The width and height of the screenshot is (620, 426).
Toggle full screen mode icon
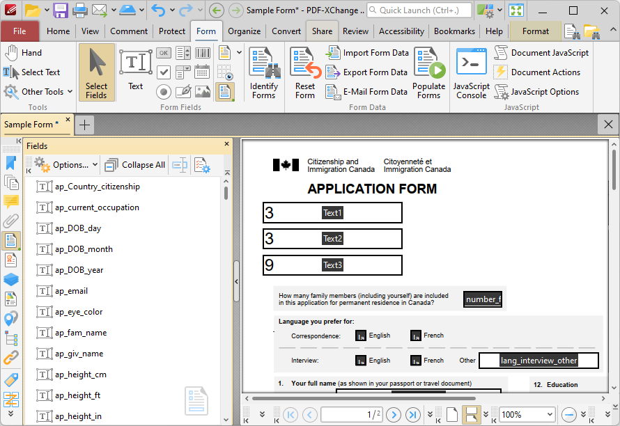click(516, 10)
